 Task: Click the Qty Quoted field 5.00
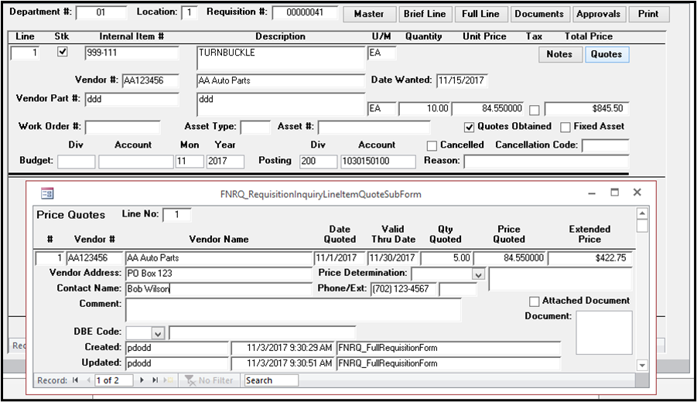point(446,258)
